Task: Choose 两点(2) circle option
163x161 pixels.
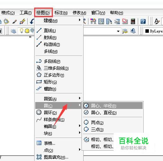Action: [x=113, y=122]
